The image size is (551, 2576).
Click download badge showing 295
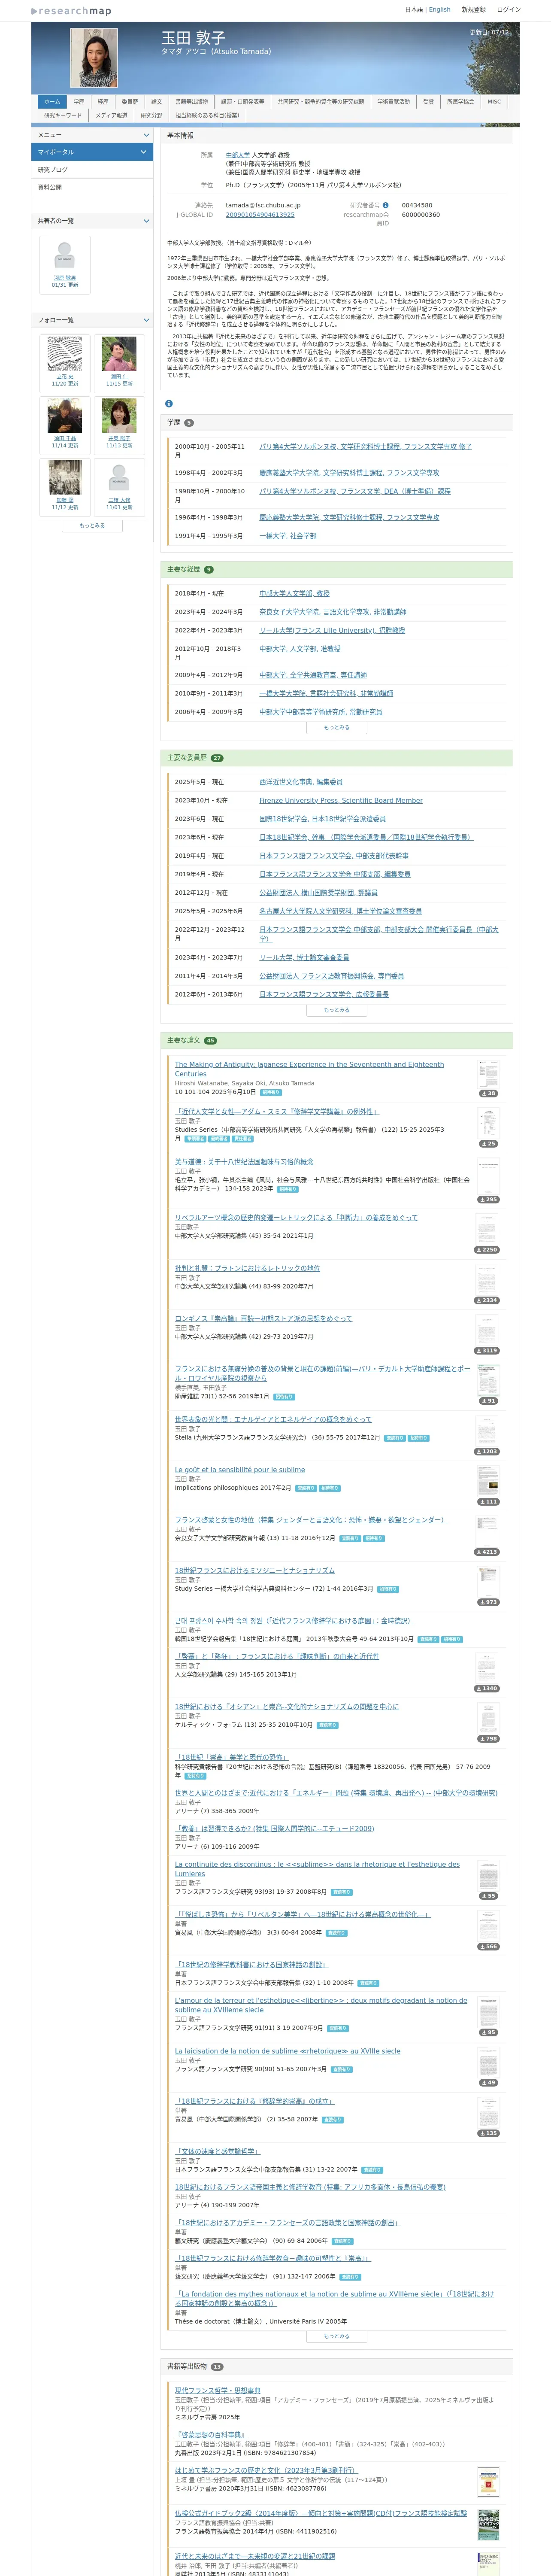tap(488, 1199)
